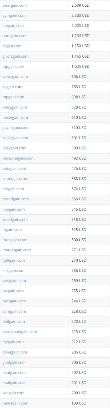Click viewsgain.com in the list
This screenshot has height=408, width=110.
pos(15,76)
